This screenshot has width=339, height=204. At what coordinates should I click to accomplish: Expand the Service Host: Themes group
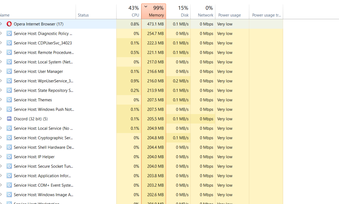1,99
